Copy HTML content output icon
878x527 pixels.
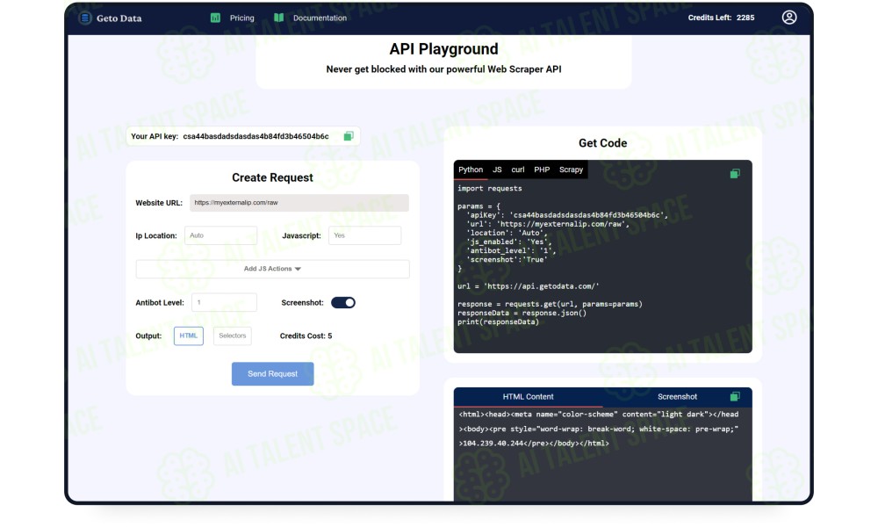point(735,396)
